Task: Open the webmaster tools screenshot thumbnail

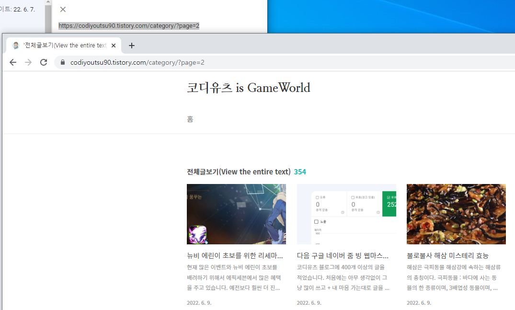Action: coord(346,214)
